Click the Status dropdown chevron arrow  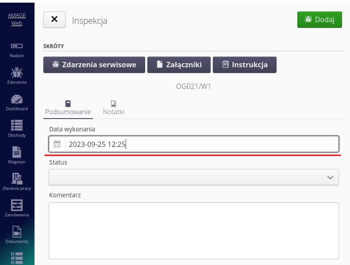[330, 177]
